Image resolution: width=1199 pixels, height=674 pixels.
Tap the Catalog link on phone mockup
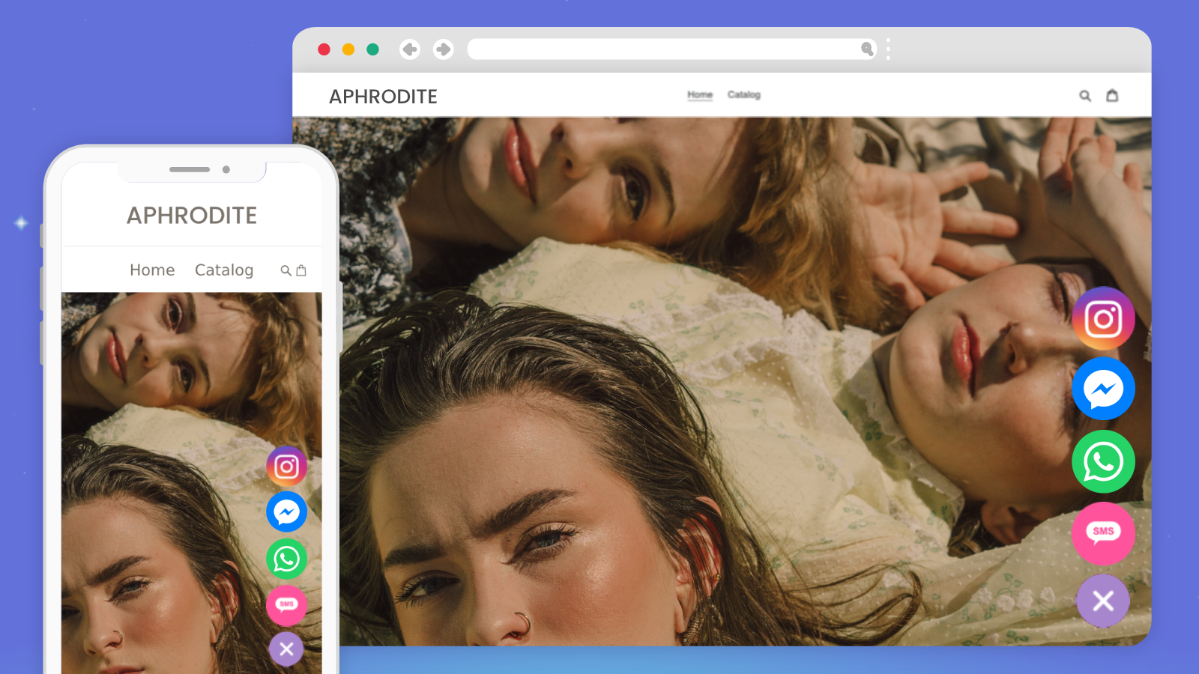224,270
